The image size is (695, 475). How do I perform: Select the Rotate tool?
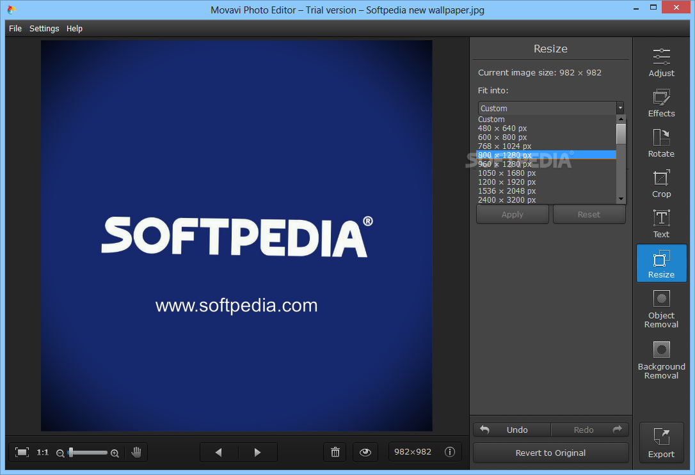661,143
